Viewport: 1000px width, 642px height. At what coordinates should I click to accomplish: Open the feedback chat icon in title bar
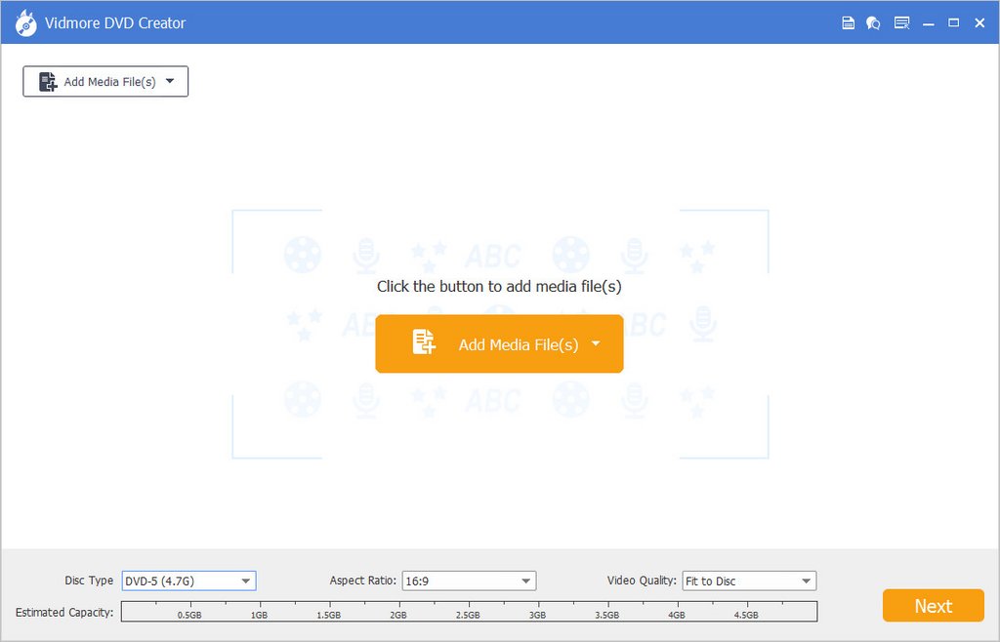(x=873, y=23)
